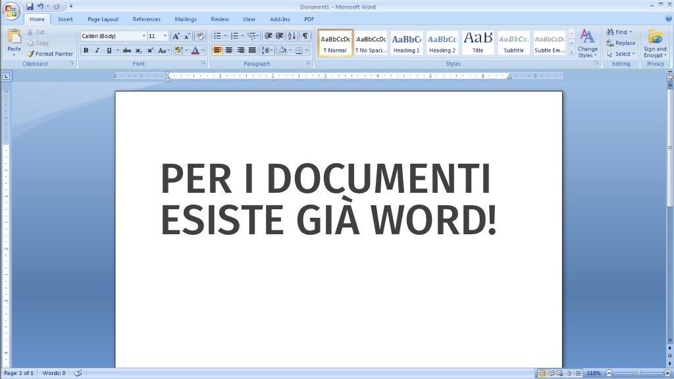674x379 pixels.
Task: Decrease paragraph indent
Action: (269, 36)
